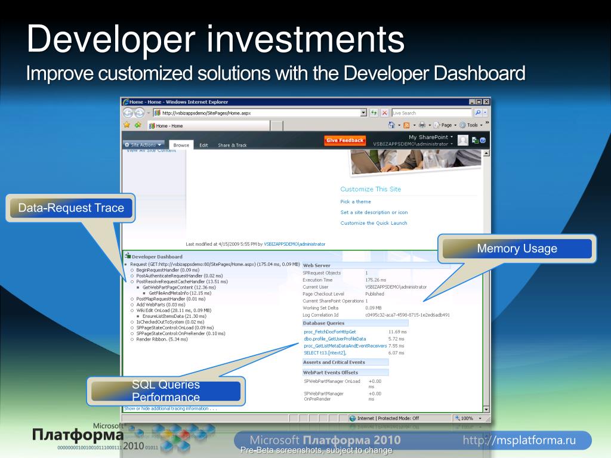The image size is (611, 458).
Task: Click the BeginRequestHandler (0.09 ms) trace row
Action: [168, 270]
